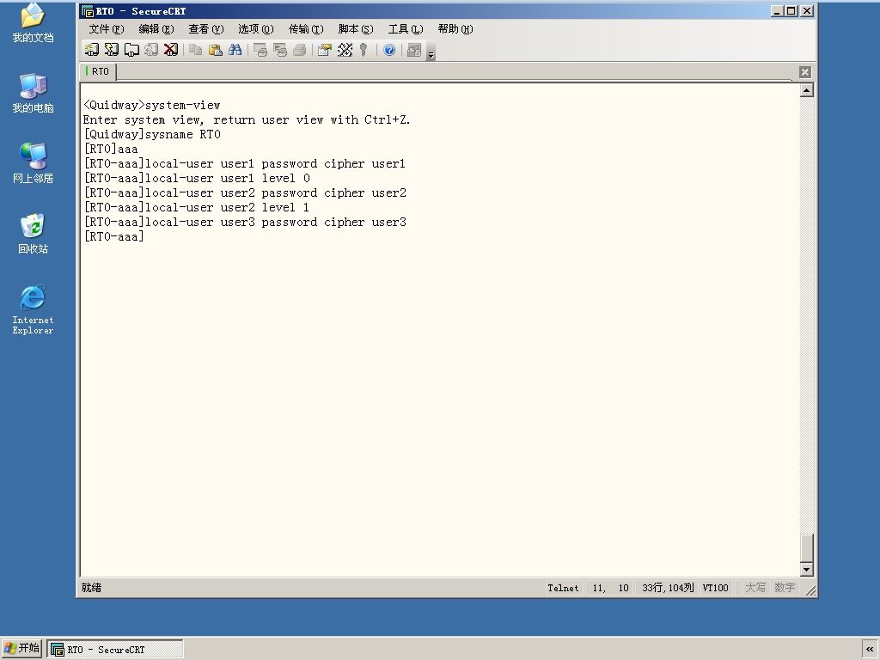Click the blue Help question icon
Screen dimensions: 880x660
(x=389, y=50)
